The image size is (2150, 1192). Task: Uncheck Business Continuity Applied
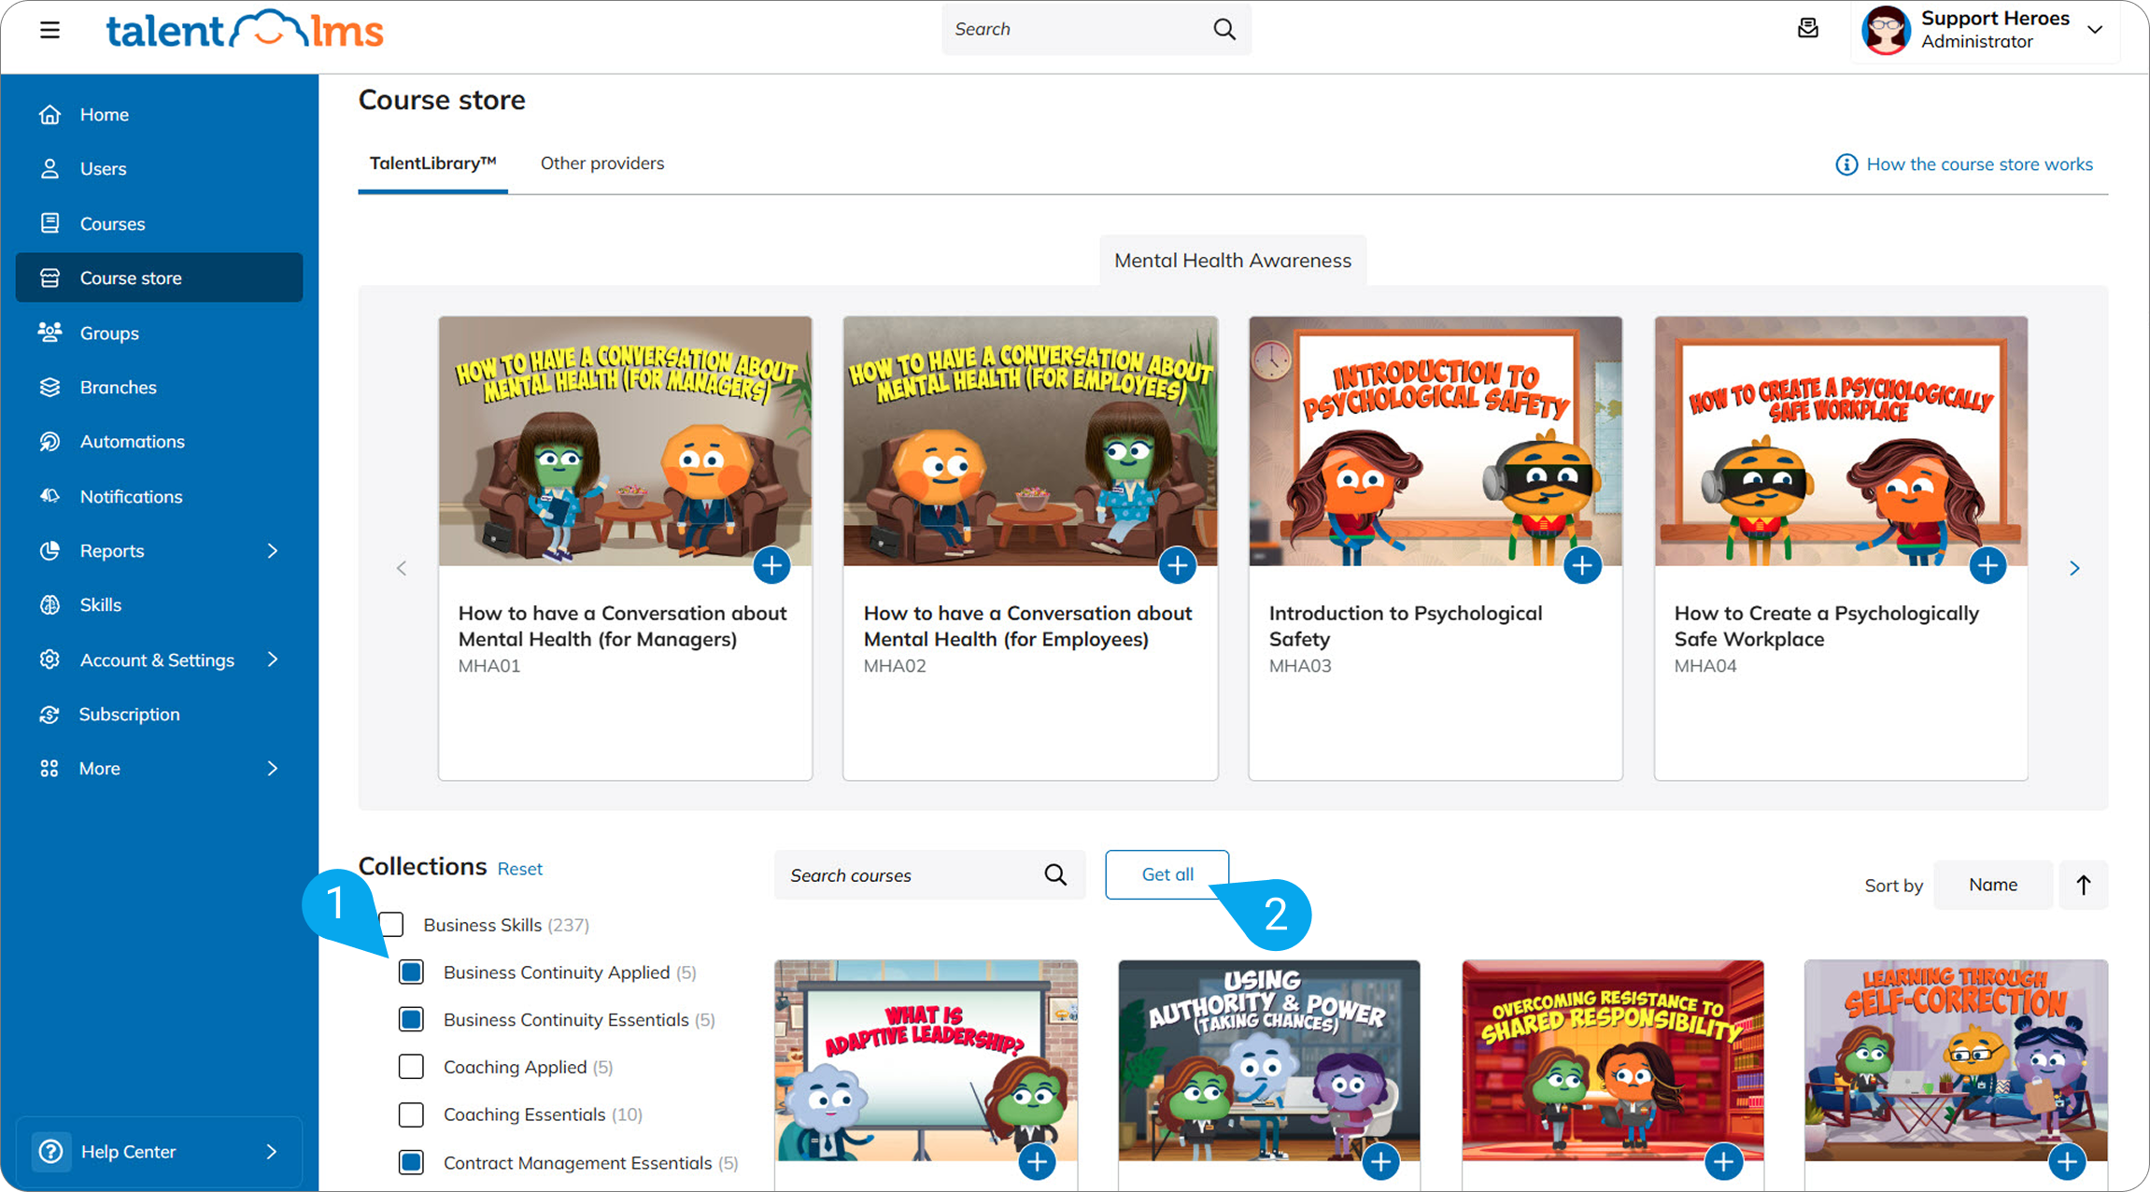pos(411,972)
